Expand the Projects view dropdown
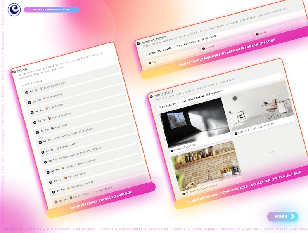The image size is (308, 233). [214, 93]
